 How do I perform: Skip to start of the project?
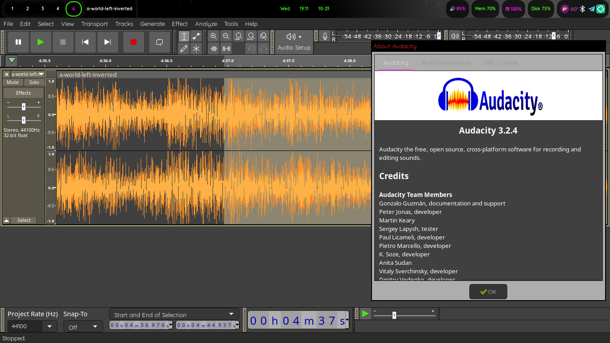[x=85, y=42]
